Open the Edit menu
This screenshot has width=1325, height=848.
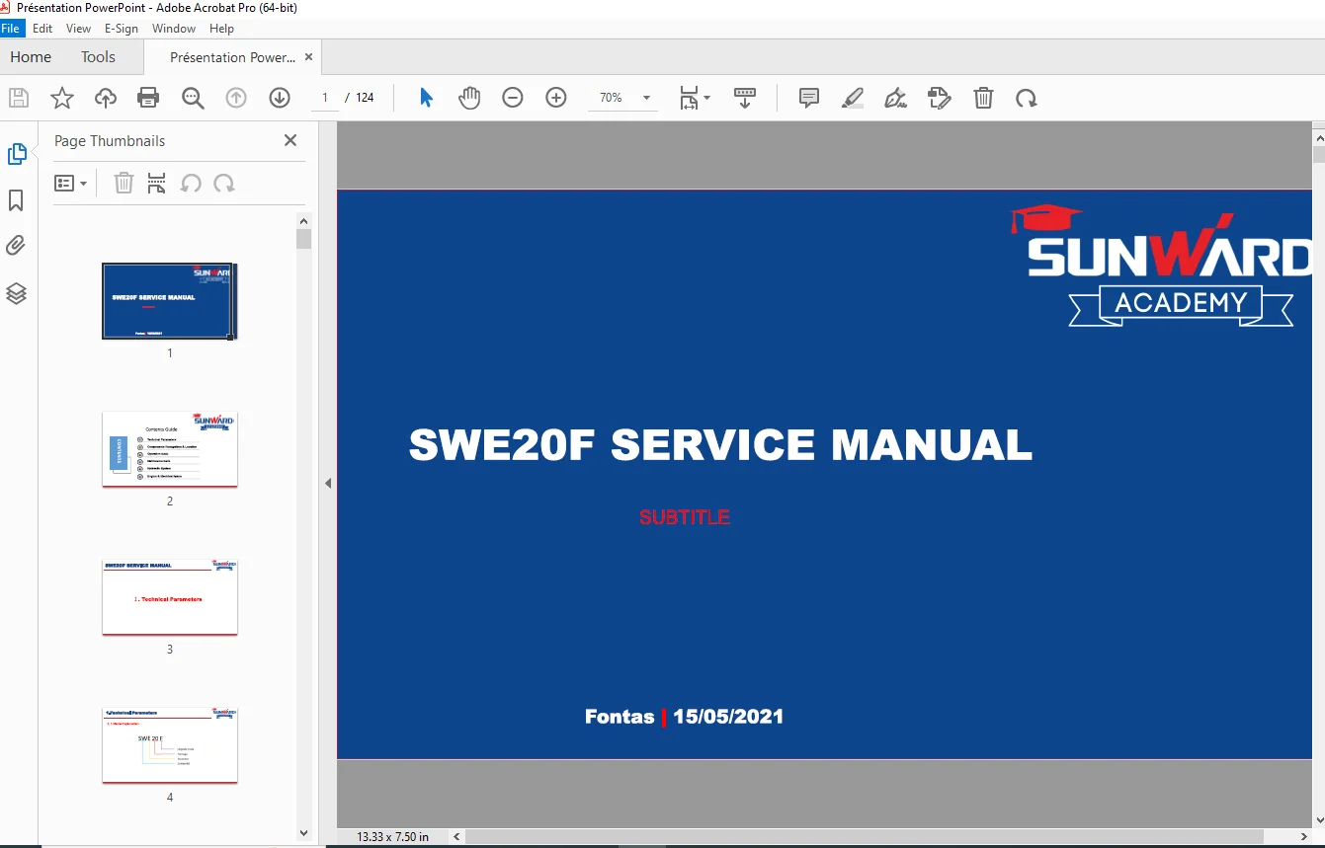click(x=42, y=29)
